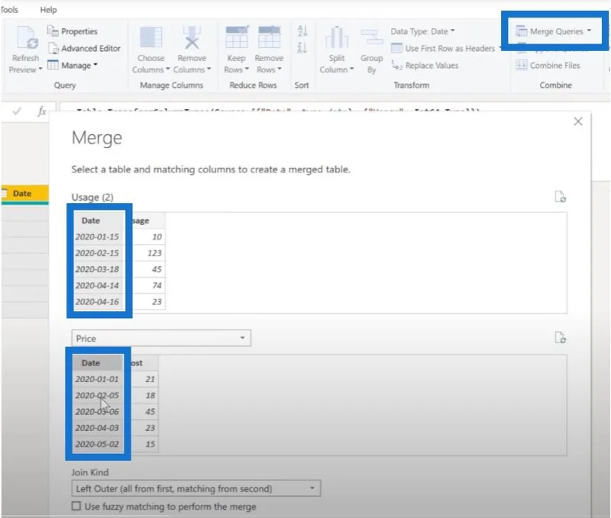Viewport: 611px width, 518px height.
Task: Click the Merge Queries button
Action: click(x=553, y=31)
